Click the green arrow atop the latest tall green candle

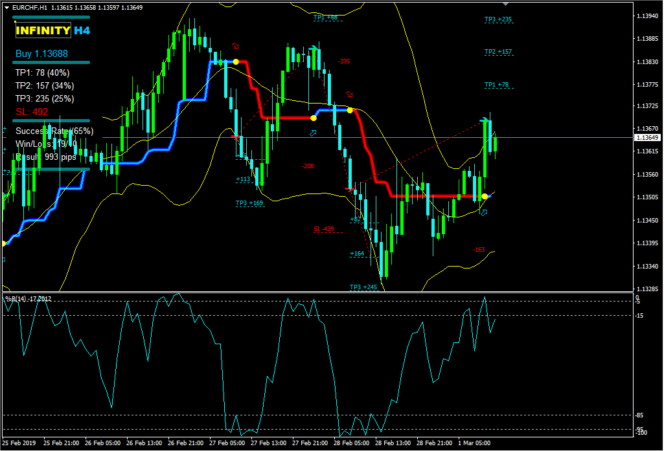coord(485,121)
